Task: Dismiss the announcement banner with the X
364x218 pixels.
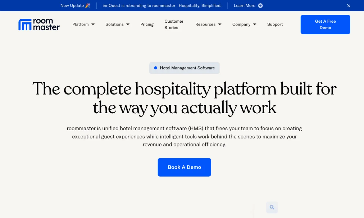Action: click(349, 6)
